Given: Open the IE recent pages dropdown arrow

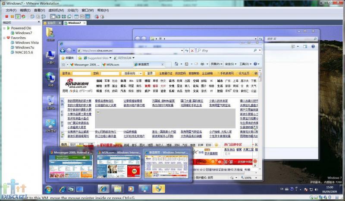Looking at the screenshot, I should coord(74,51).
